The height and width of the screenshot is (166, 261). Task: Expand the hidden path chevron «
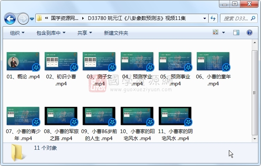pyautogui.click(x=47, y=18)
